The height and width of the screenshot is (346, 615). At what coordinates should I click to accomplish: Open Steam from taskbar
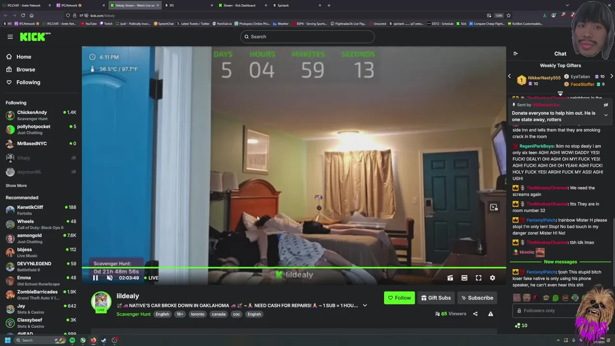click(x=104, y=340)
